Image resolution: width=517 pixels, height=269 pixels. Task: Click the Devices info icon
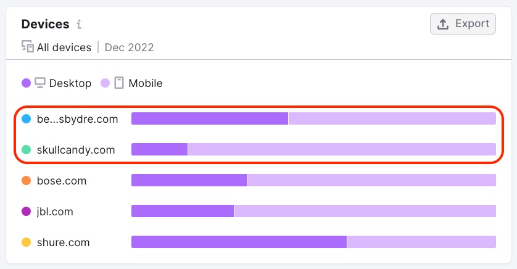pyautogui.click(x=79, y=24)
